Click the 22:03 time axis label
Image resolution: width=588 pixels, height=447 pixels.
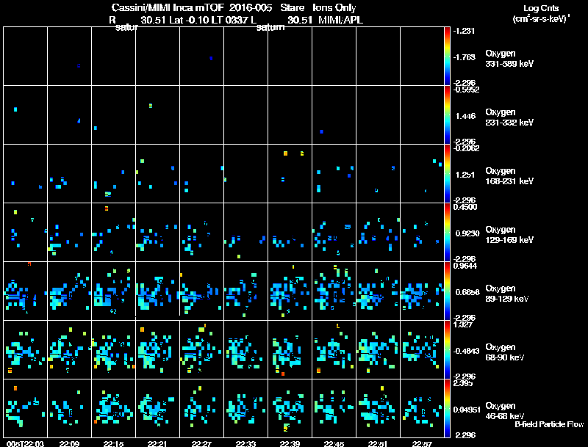coord(25,443)
